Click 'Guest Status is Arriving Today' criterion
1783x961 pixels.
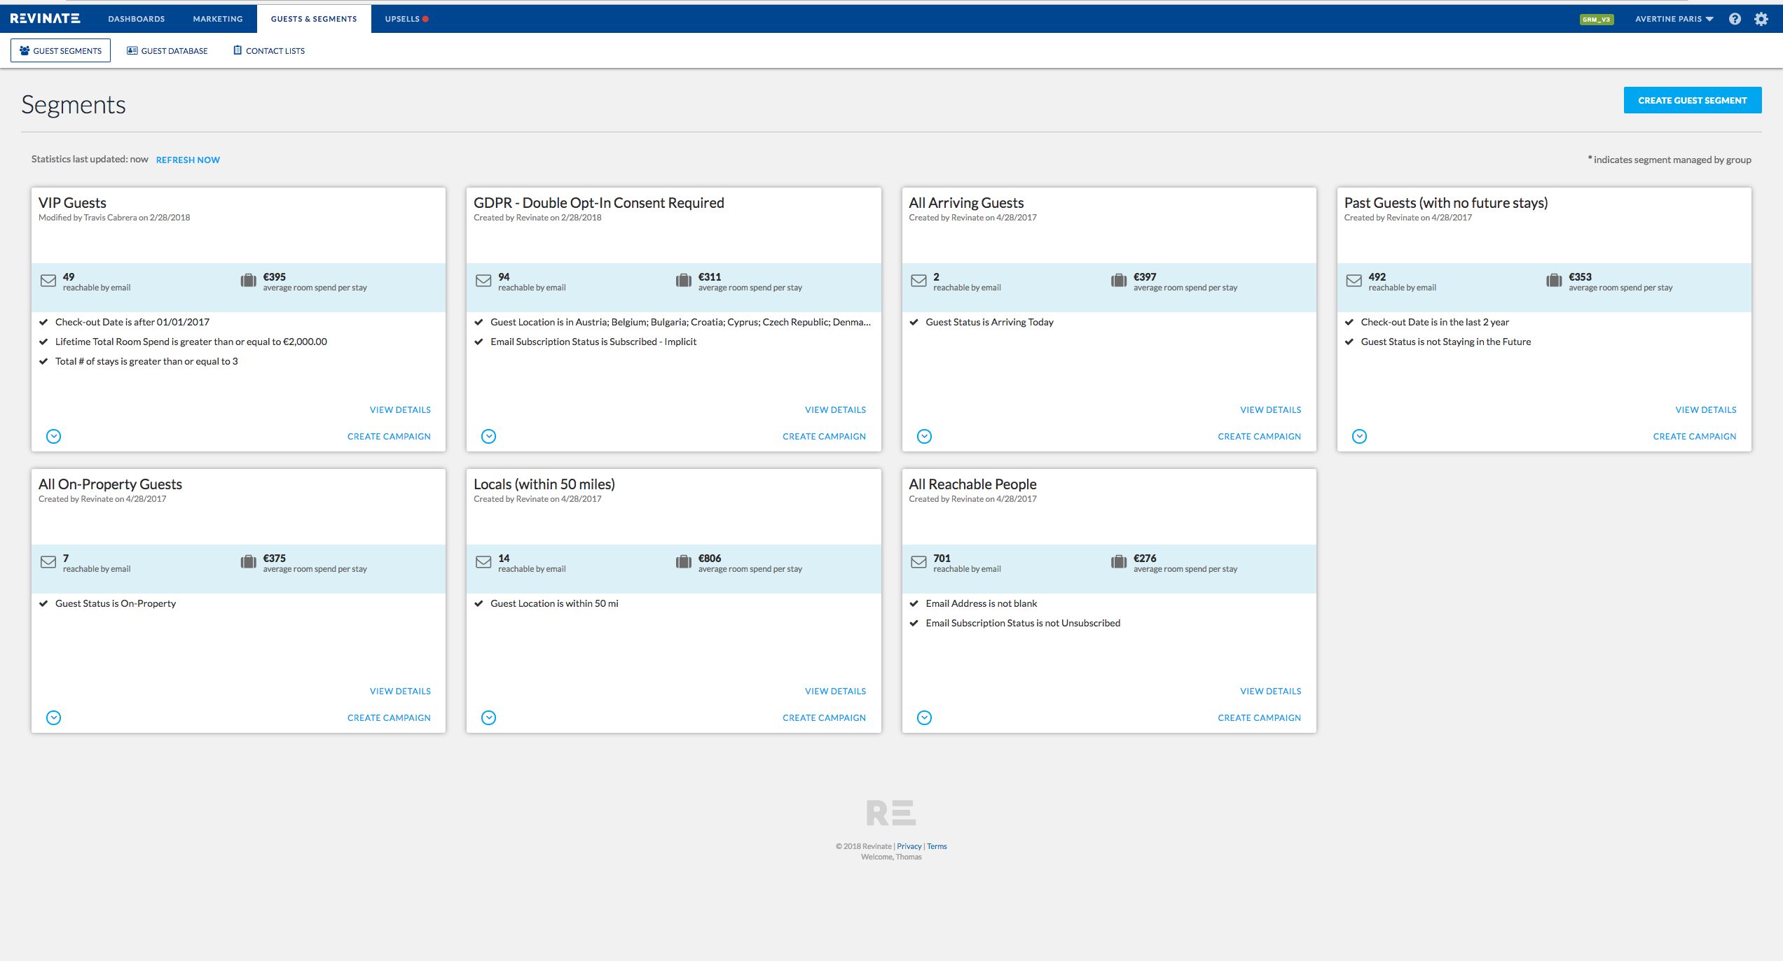point(989,322)
